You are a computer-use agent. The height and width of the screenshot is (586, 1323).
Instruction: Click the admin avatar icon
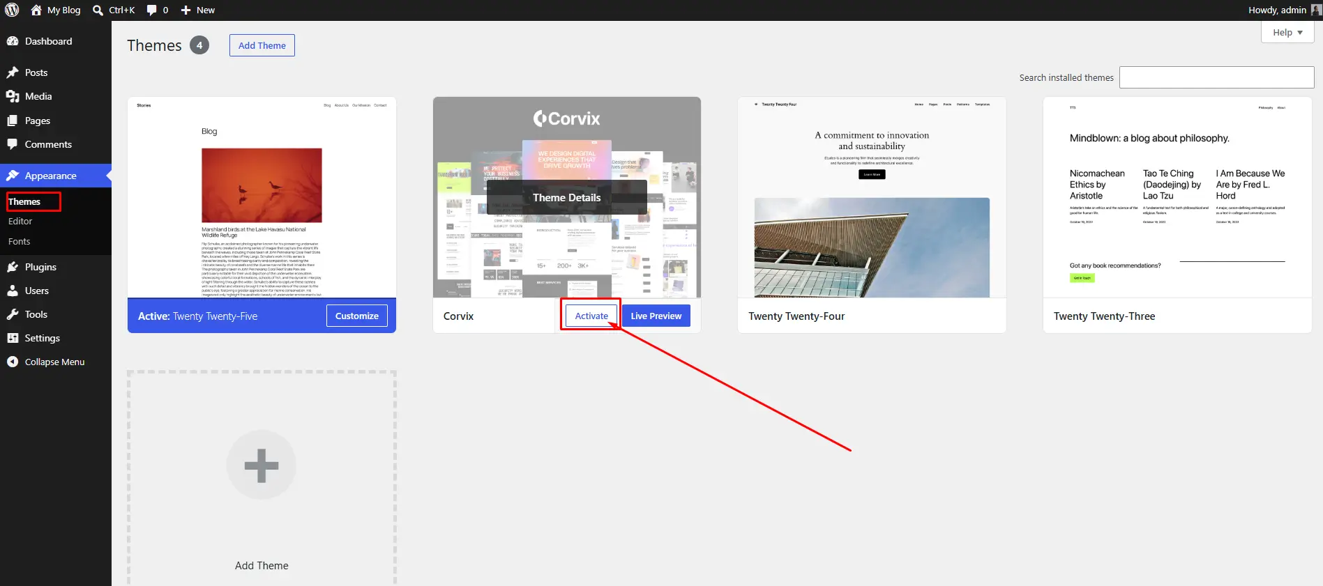tap(1316, 10)
